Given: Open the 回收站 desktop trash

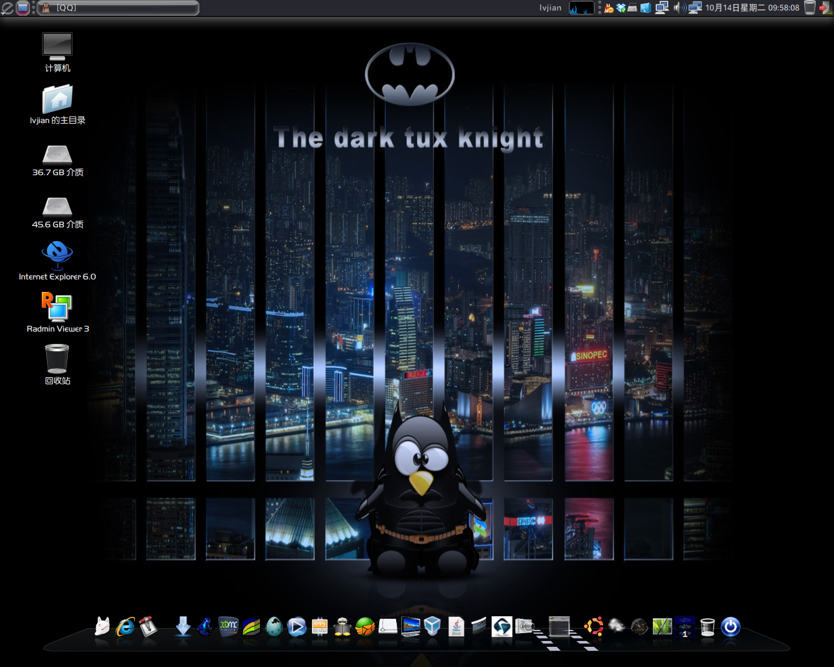Looking at the screenshot, I should [57, 365].
